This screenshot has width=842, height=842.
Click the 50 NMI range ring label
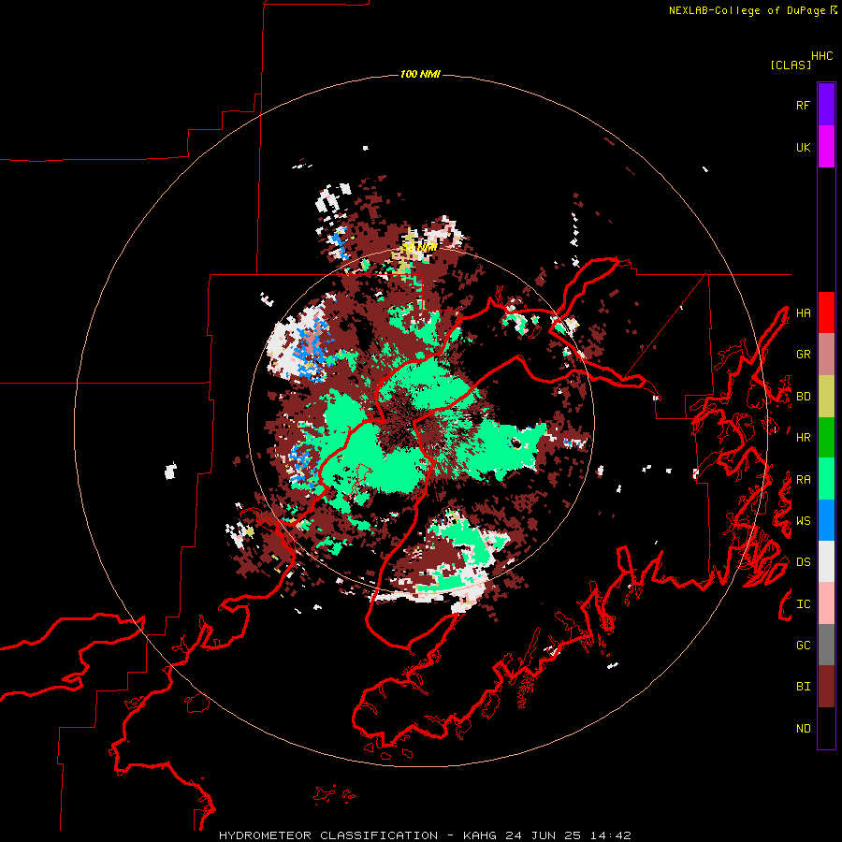point(420,248)
